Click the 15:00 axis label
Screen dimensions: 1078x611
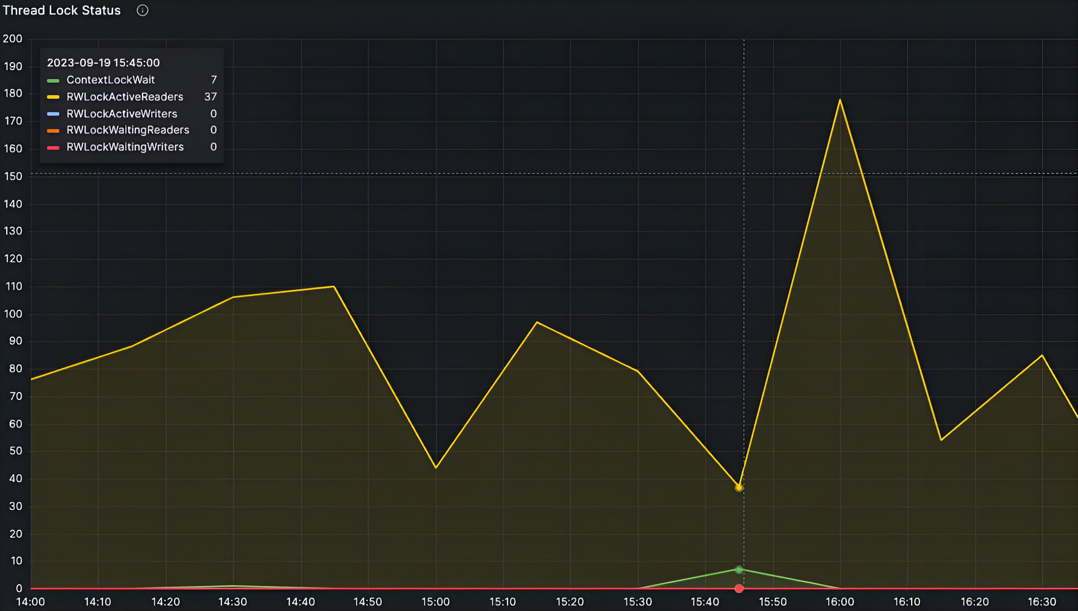click(x=436, y=602)
